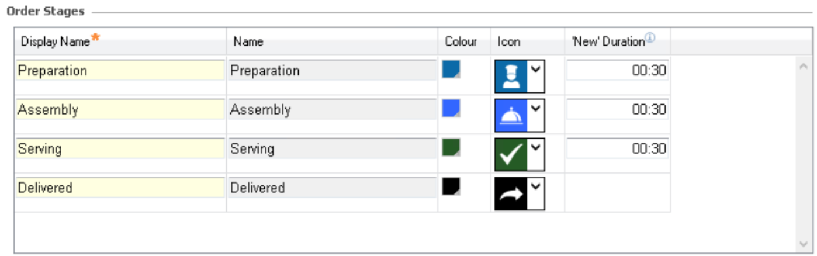Screen dimensions: 817x256
Task: Open the Assembly stage colour swatch
Action: pyautogui.click(x=451, y=108)
